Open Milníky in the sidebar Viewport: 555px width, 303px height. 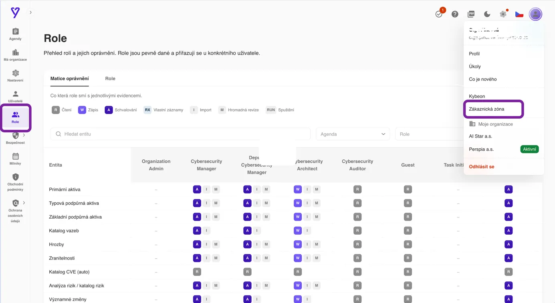pos(15,159)
